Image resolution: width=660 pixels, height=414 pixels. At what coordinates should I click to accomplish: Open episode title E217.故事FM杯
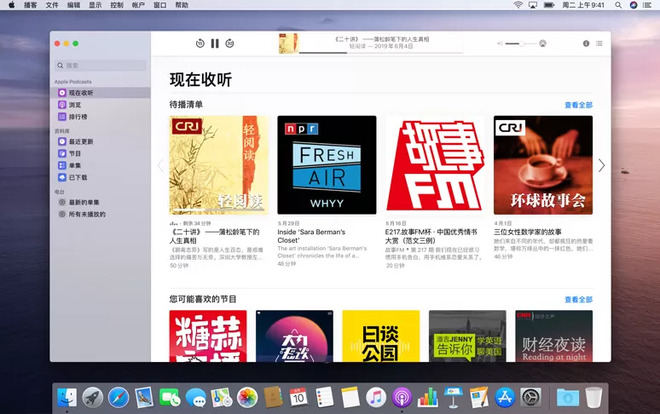point(431,236)
